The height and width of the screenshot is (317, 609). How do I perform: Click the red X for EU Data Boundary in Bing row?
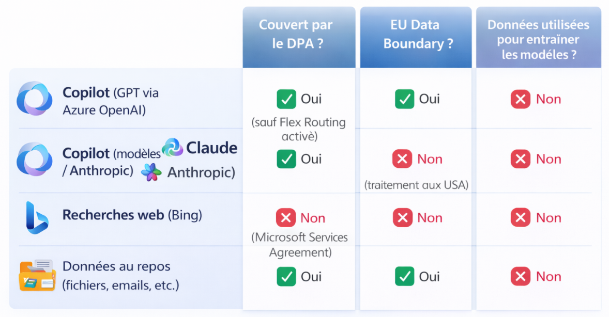coord(402,218)
